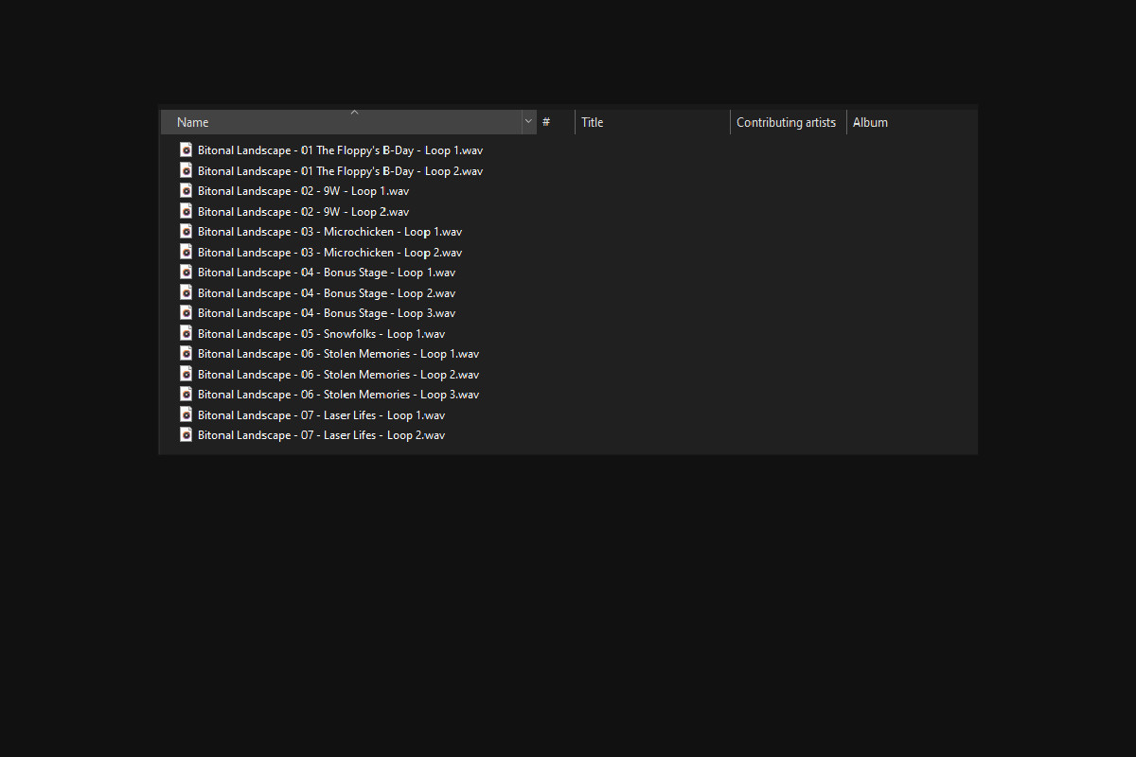Select 'Bitonal Landscape - 02 - 9W - Loop 2.wav'
Screen dimensions: 1136x757
point(303,212)
